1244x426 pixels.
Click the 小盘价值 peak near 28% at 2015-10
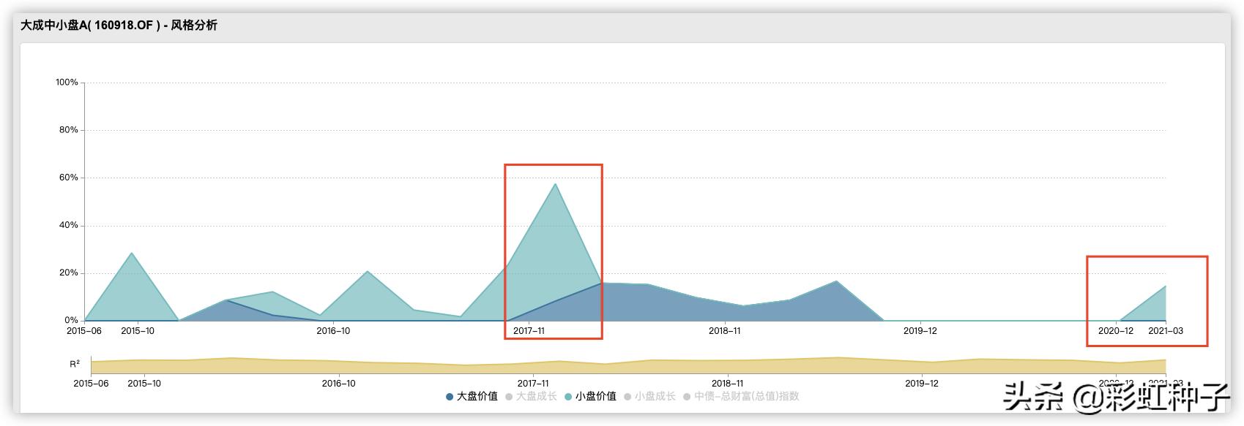[x=132, y=254]
